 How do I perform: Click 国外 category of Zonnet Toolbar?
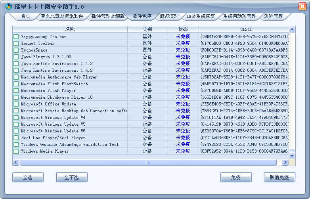click(147, 43)
